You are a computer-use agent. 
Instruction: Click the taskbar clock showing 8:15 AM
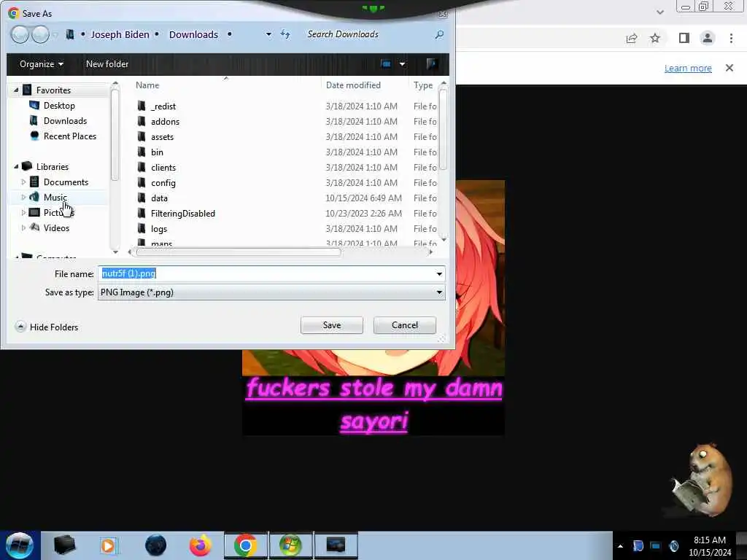[x=709, y=545]
